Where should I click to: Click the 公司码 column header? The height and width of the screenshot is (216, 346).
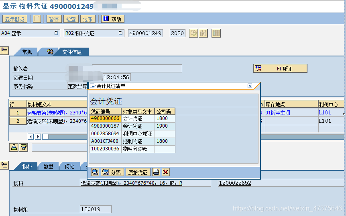click(x=165, y=112)
